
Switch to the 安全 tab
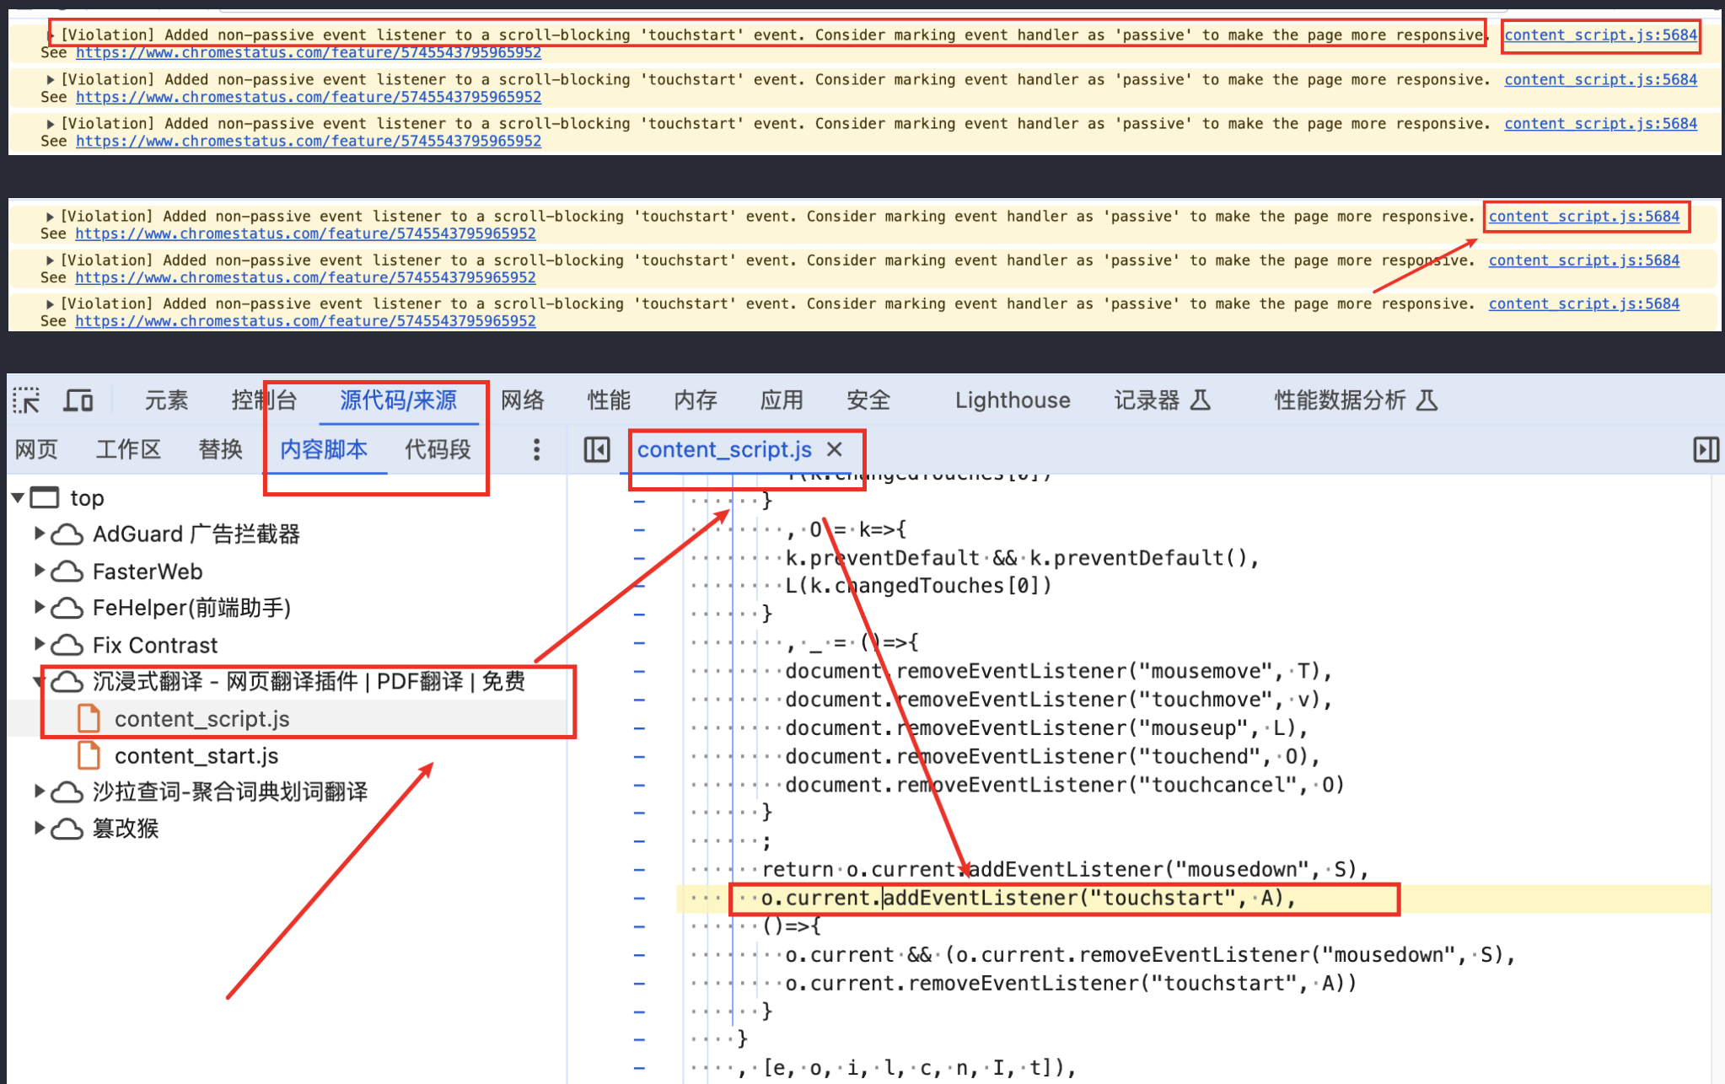click(868, 400)
